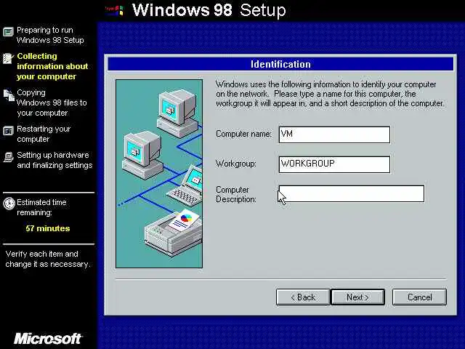Click into the Computer Description field
Screen dimensions: 465x349
tap(352, 194)
